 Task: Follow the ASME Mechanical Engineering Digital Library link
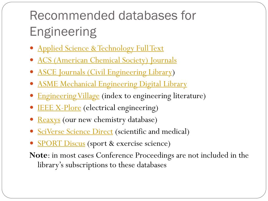point(112,84)
